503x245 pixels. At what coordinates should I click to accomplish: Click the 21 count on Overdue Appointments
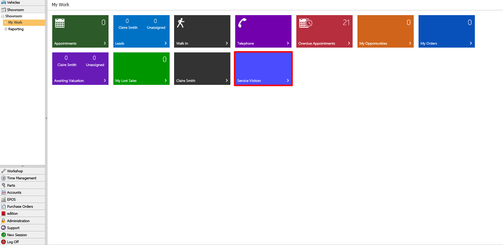click(346, 23)
